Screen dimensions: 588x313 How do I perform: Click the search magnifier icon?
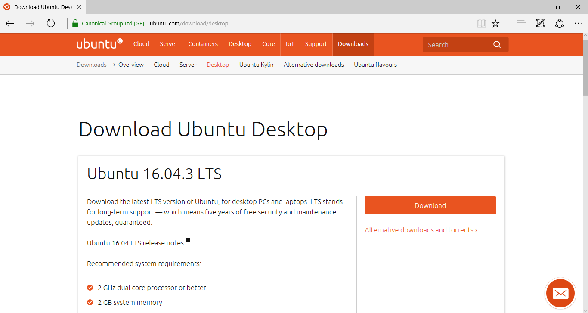(x=497, y=45)
